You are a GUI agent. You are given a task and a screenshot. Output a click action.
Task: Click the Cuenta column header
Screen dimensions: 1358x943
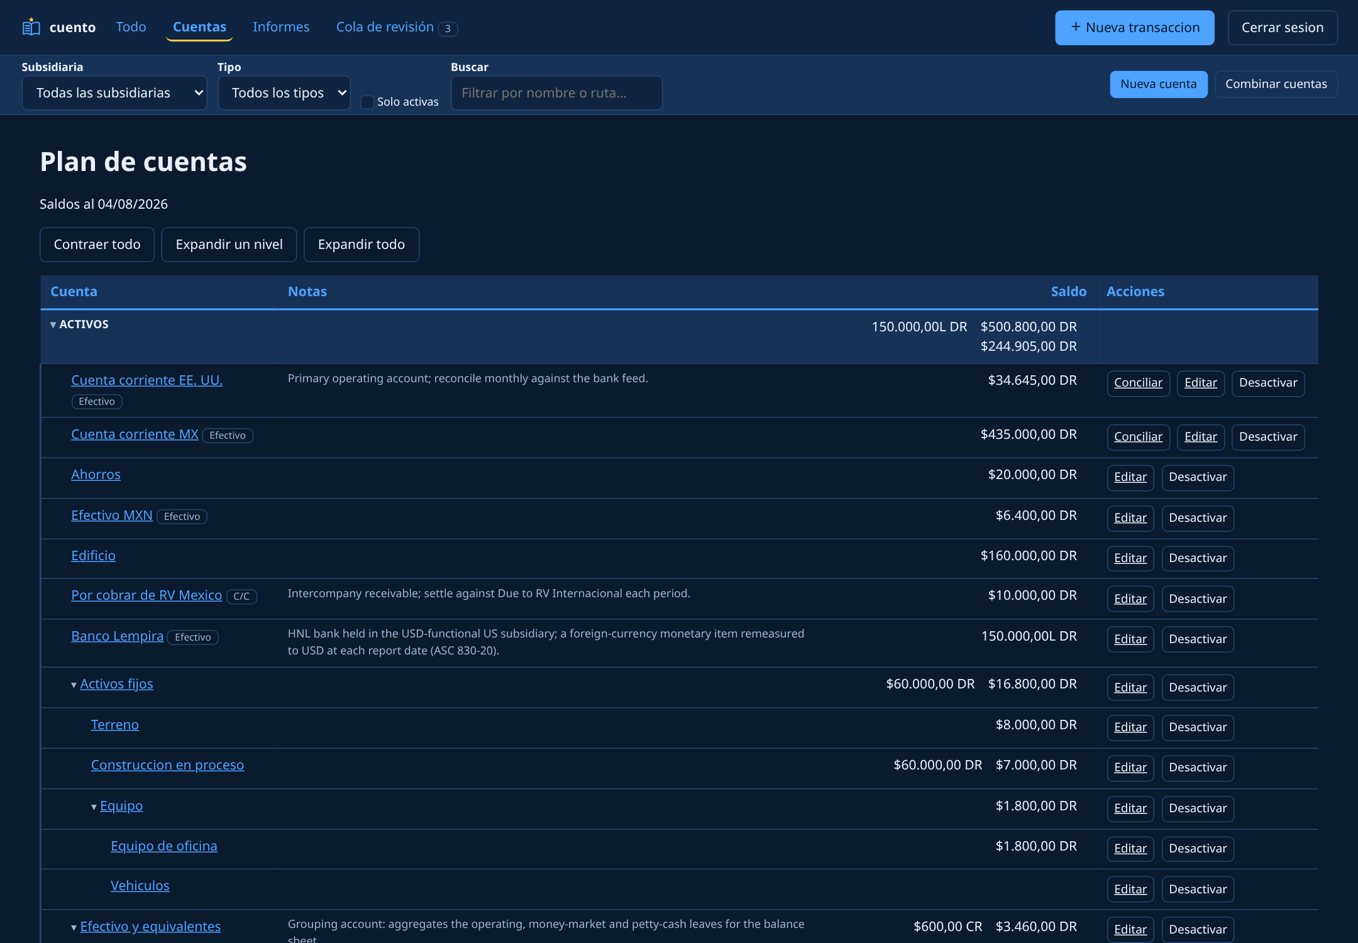coord(74,292)
